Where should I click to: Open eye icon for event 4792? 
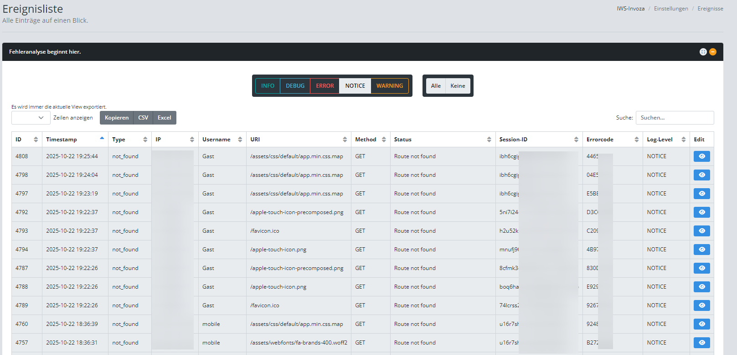[x=701, y=212]
